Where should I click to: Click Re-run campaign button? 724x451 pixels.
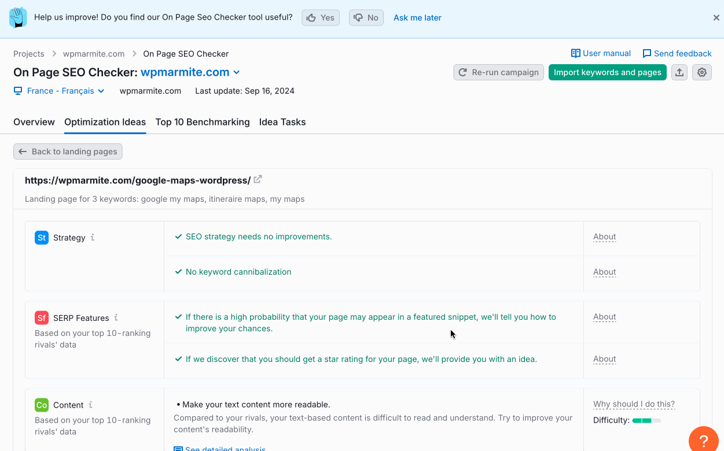coord(498,72)
